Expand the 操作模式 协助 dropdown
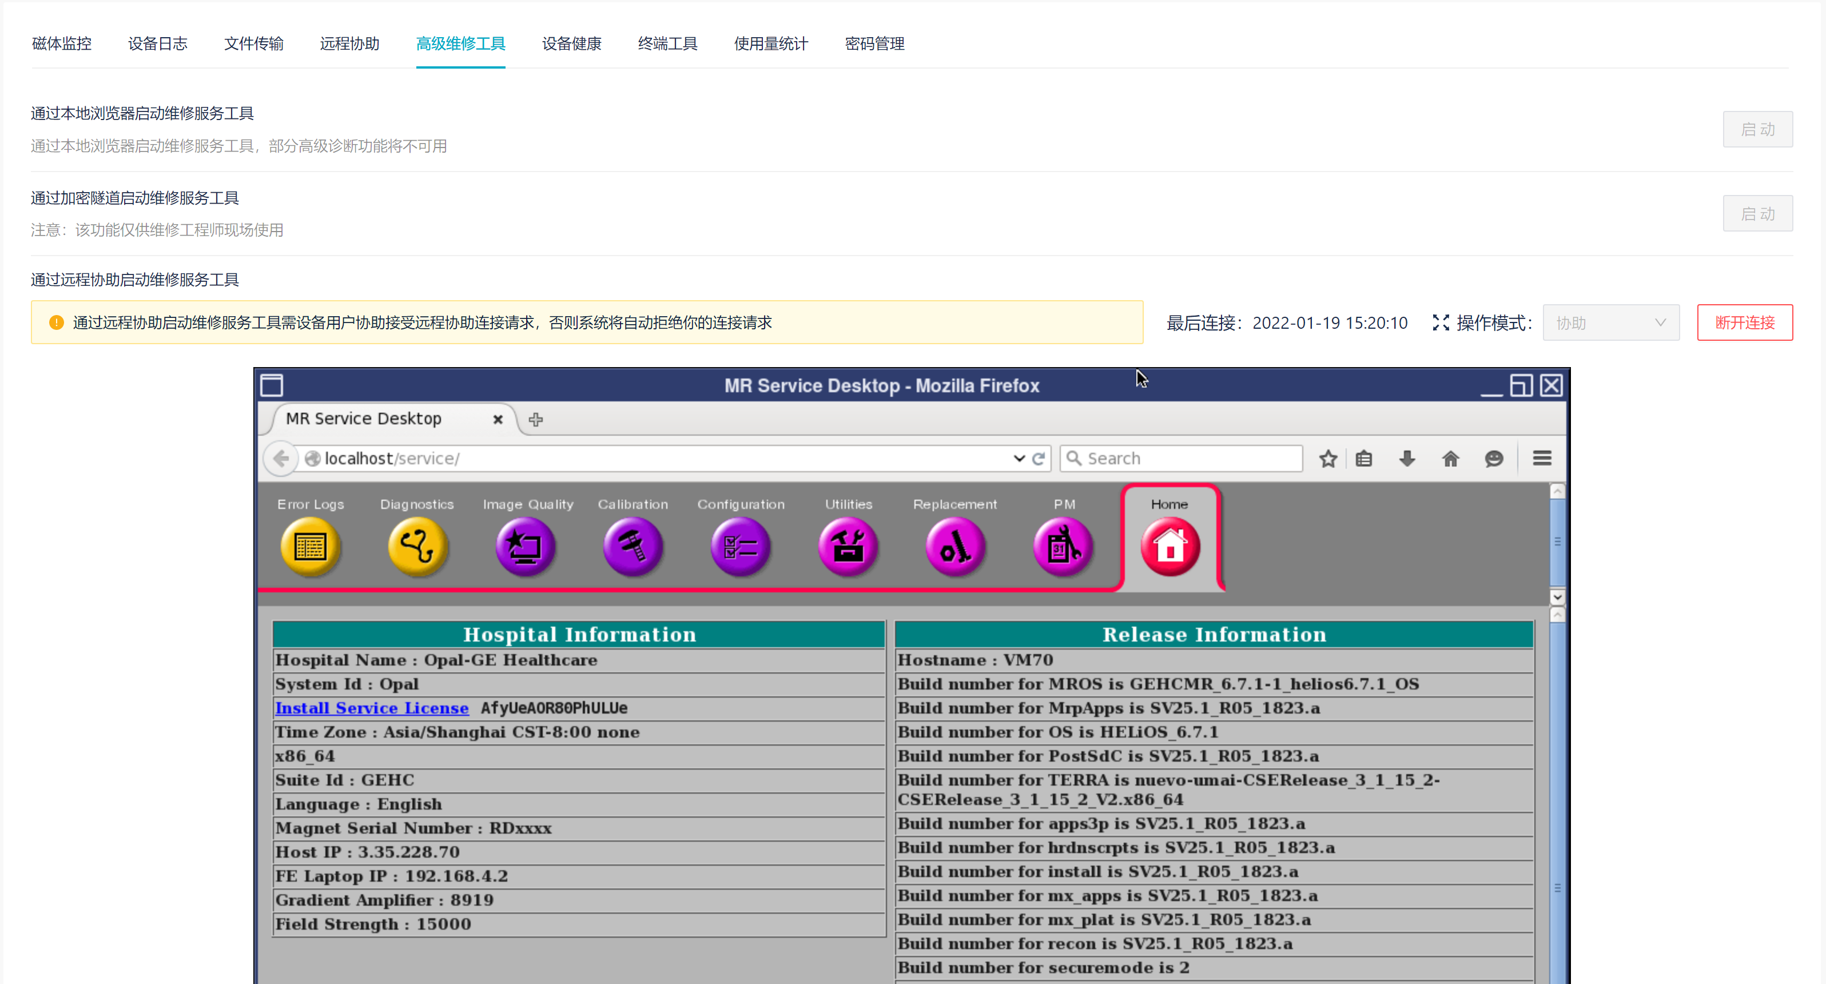The width and height of the screenshot is (1826, 984). pyautogui.click(x=1610, y=322)
